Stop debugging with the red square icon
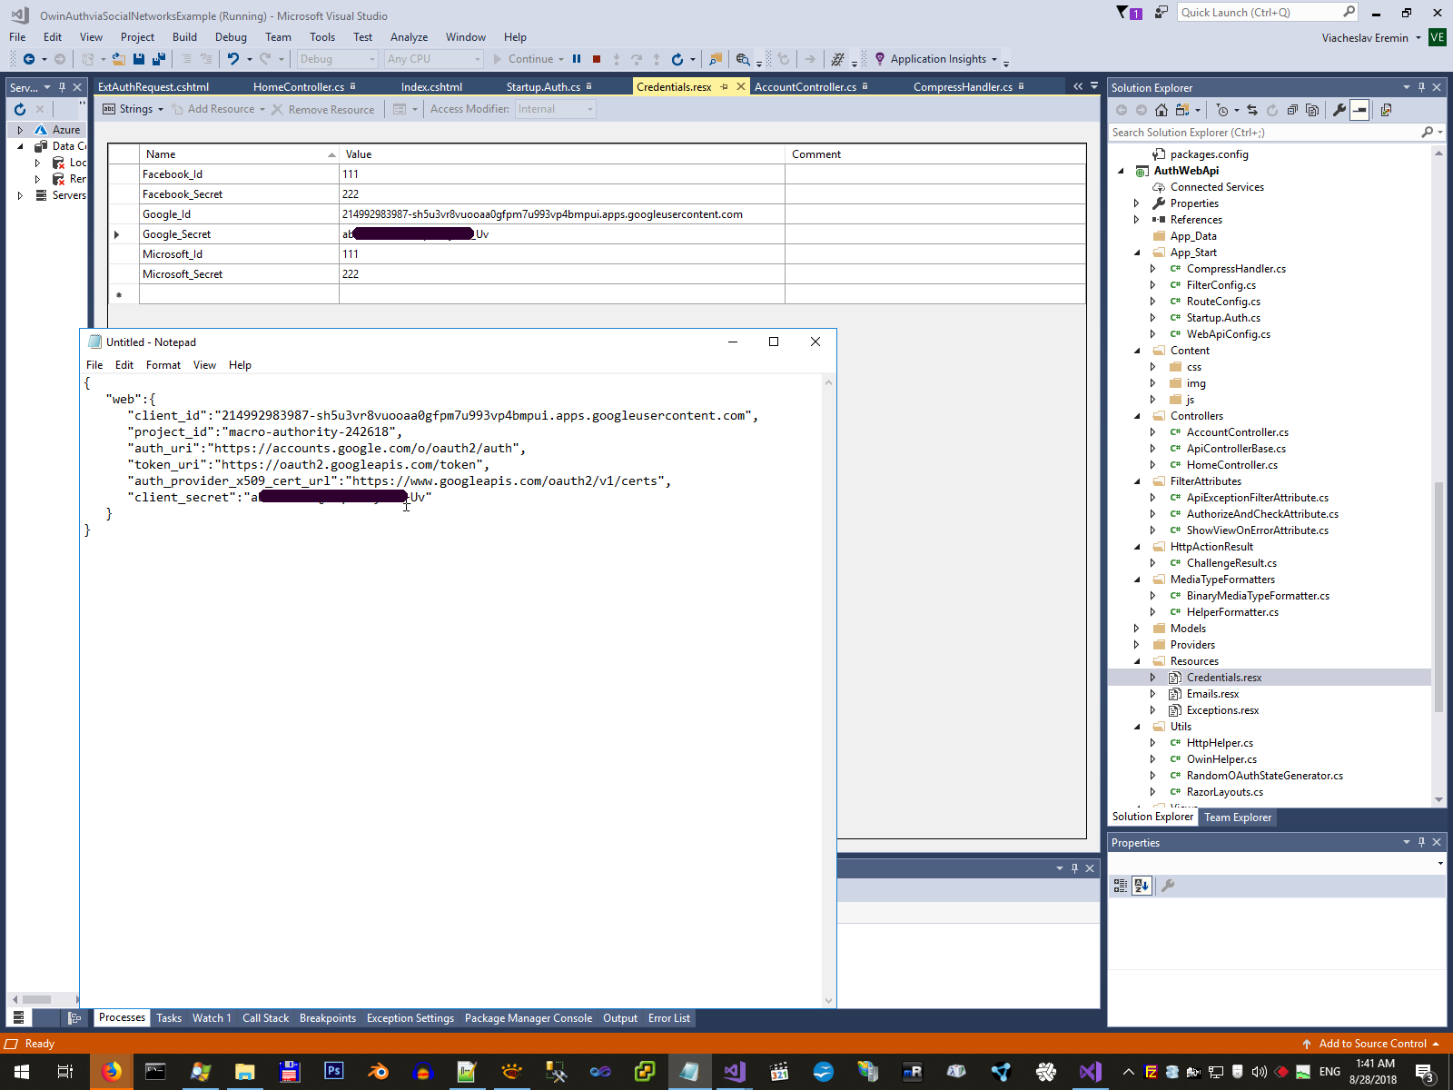The width and height of the screenshot is (1453, 1090). (597, 59)
